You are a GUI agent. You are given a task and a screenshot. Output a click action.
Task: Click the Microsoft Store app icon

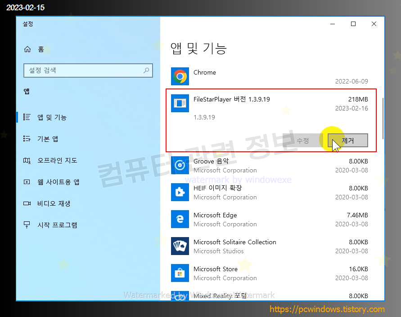pos(180,273)
